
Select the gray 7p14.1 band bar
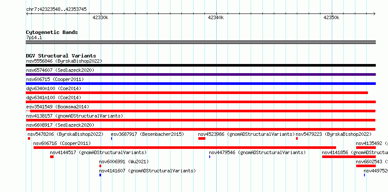(x=201, y=42)
